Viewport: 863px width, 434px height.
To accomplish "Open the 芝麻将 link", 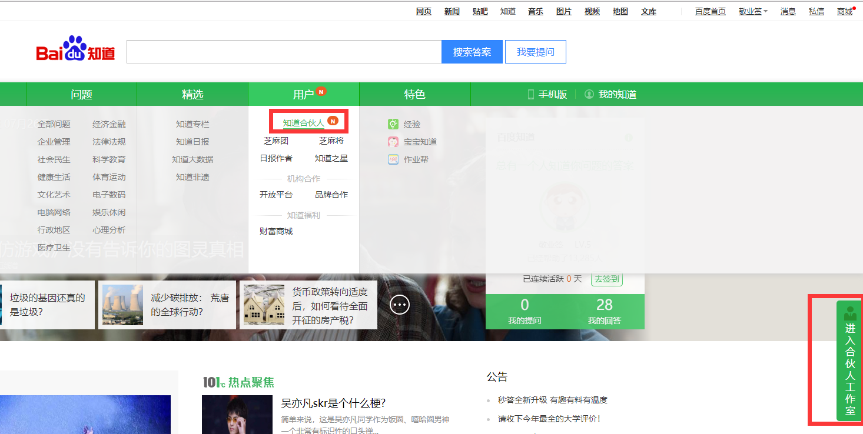I will [331, 141].
